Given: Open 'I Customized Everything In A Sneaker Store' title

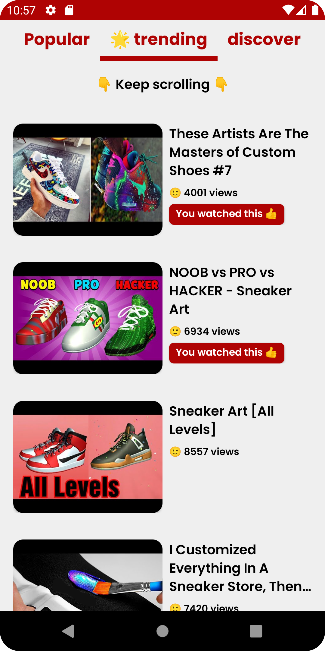Looking at the screenshot, I should tap(240, 568).
